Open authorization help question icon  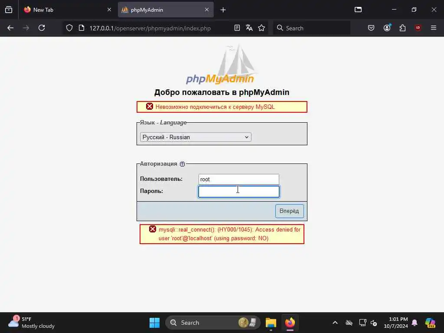point(183,164)
